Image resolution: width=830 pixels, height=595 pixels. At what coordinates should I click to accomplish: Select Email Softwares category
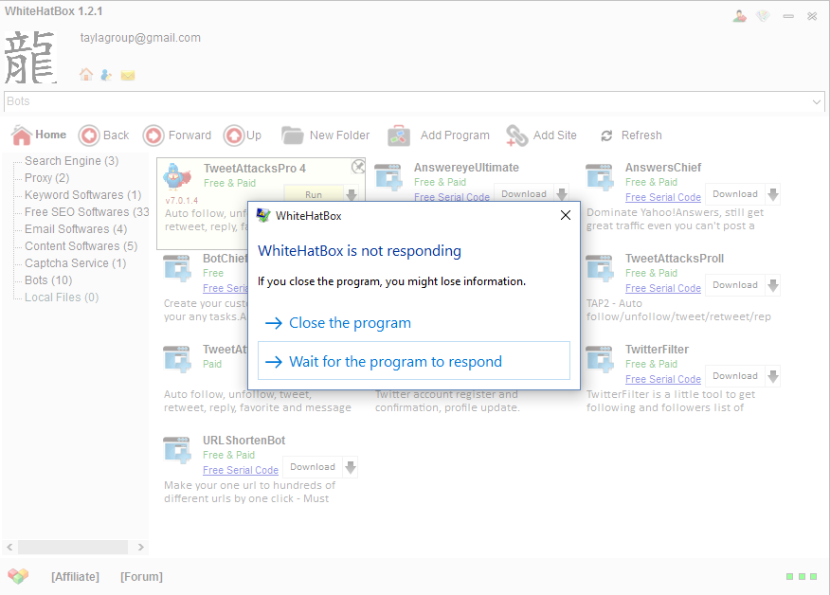(x=75, y=229)
